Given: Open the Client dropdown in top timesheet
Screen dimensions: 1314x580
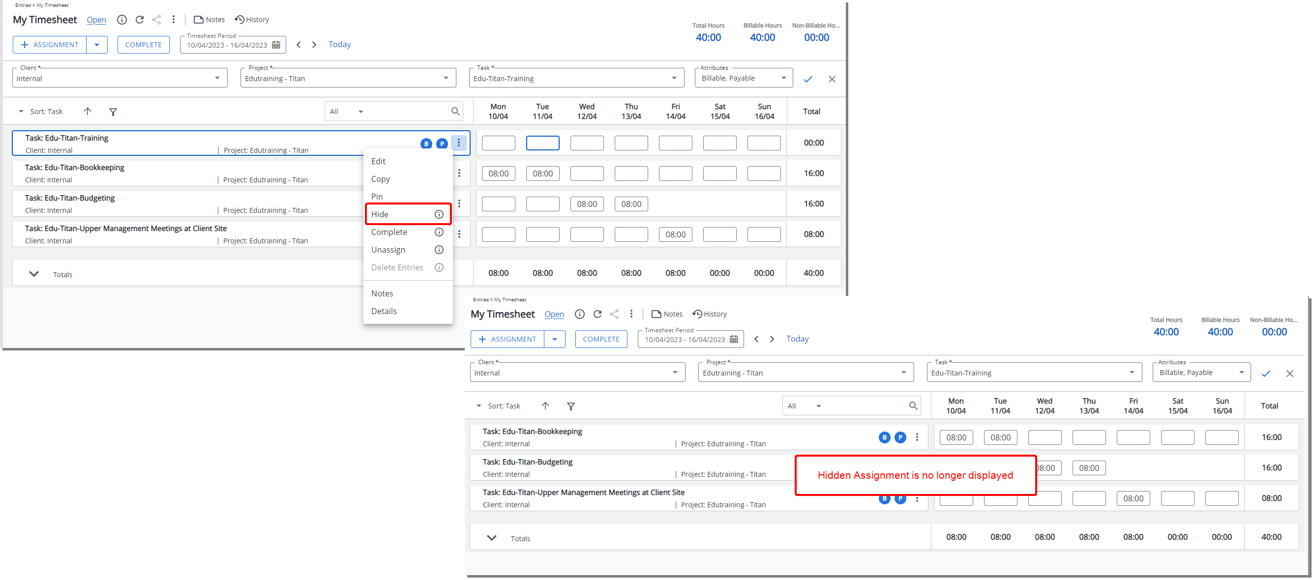Looking at the screenshot, I should coord(120,78).
